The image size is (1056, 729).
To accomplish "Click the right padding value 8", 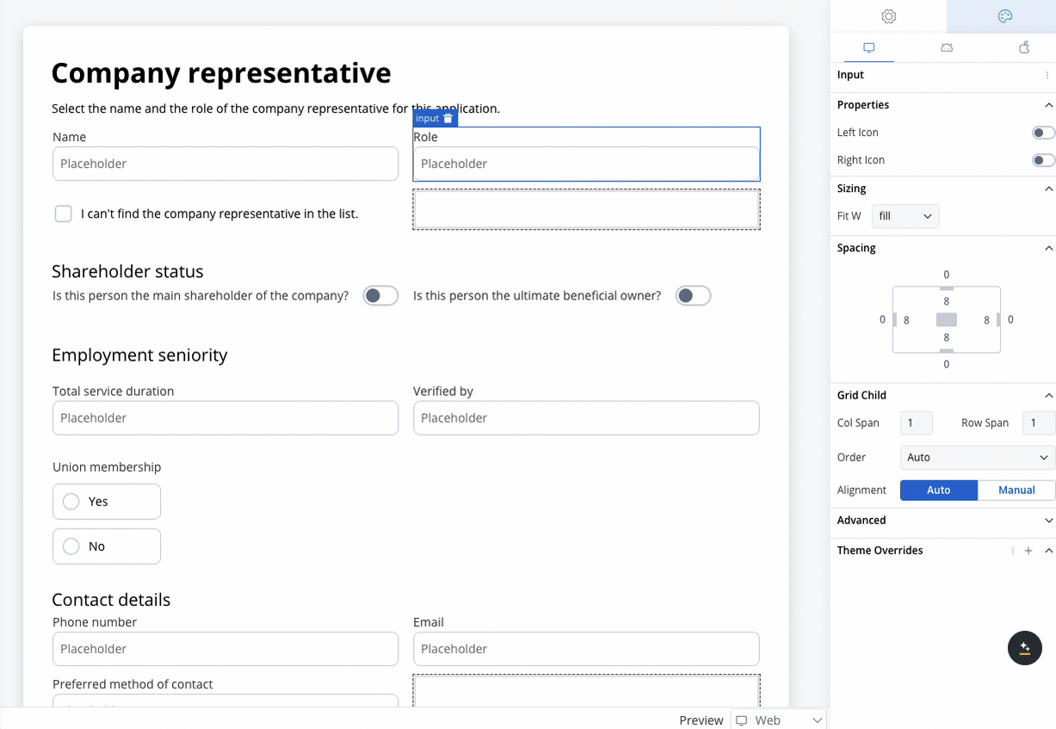I will point(987,320).
